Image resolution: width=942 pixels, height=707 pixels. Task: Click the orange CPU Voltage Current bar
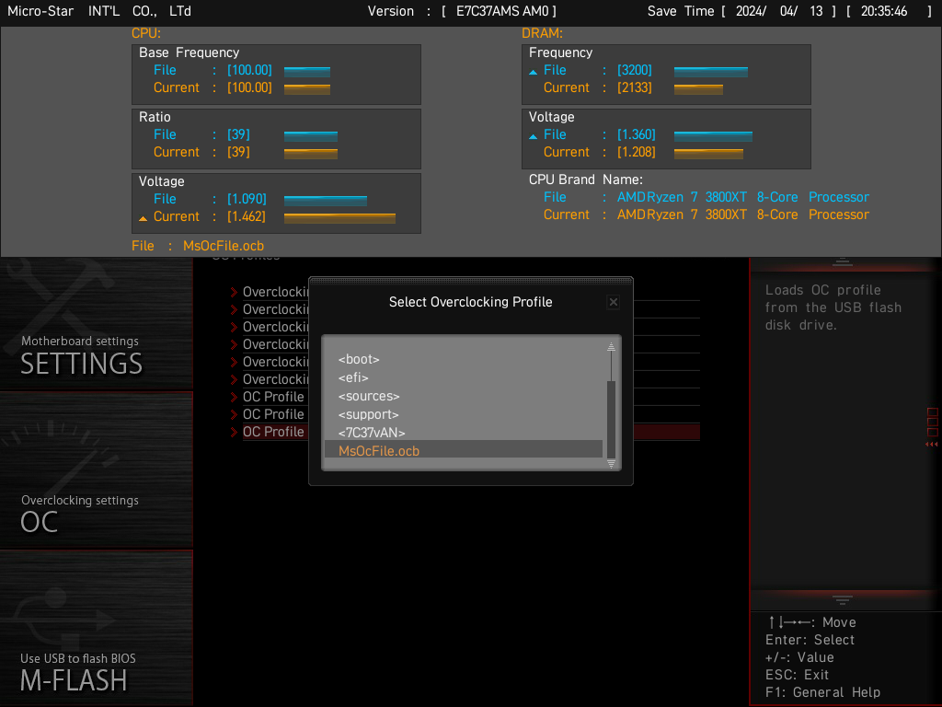[339, 218]
